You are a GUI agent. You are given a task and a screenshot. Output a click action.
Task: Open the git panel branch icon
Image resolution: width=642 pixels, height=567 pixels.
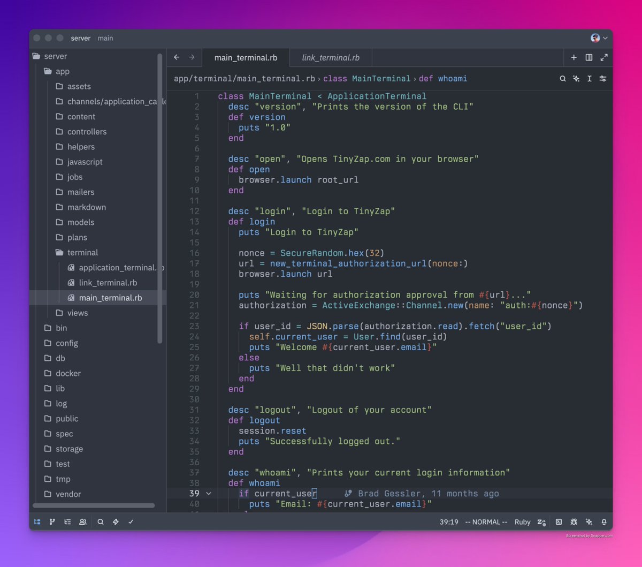52,521
